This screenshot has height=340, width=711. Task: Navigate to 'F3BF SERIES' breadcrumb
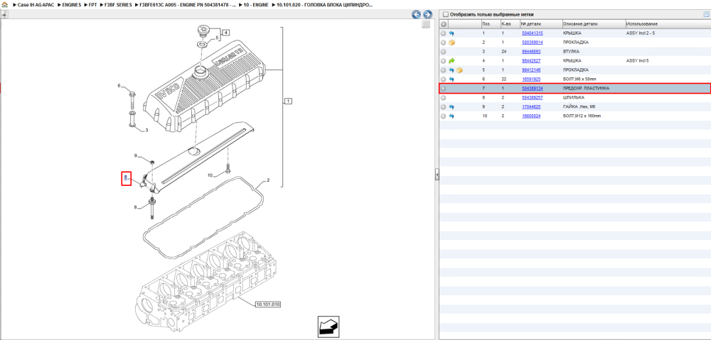(x=118, y=4)
